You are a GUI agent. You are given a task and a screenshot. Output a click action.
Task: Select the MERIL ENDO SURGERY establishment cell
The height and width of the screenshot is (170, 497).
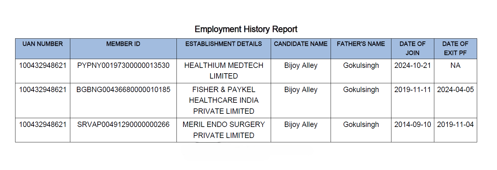click(x=223, y=130)
